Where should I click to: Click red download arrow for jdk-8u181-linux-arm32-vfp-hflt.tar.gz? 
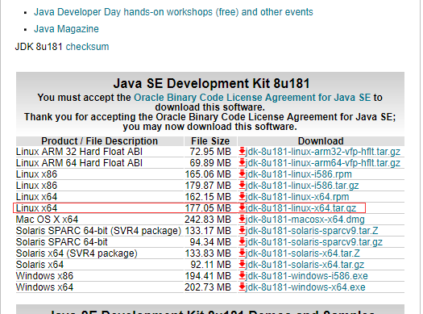click(x=242, y=152)
